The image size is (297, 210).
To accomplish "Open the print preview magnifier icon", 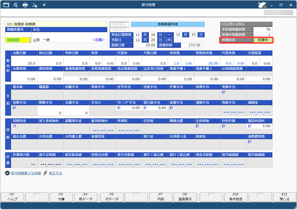I will click(x=16, y=6).
